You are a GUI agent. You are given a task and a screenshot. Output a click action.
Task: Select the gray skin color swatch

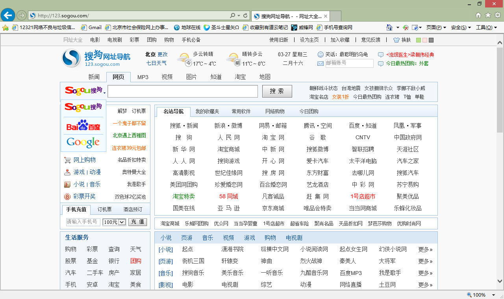431,40
